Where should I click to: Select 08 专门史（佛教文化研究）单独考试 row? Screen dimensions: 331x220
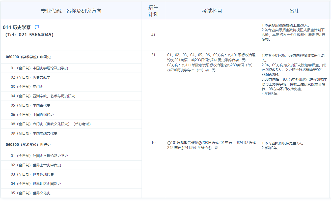(51, 124)
